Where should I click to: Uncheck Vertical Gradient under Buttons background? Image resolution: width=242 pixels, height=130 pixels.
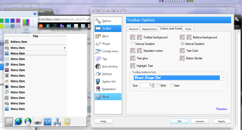pyautogui.click(x=182, y=44)
